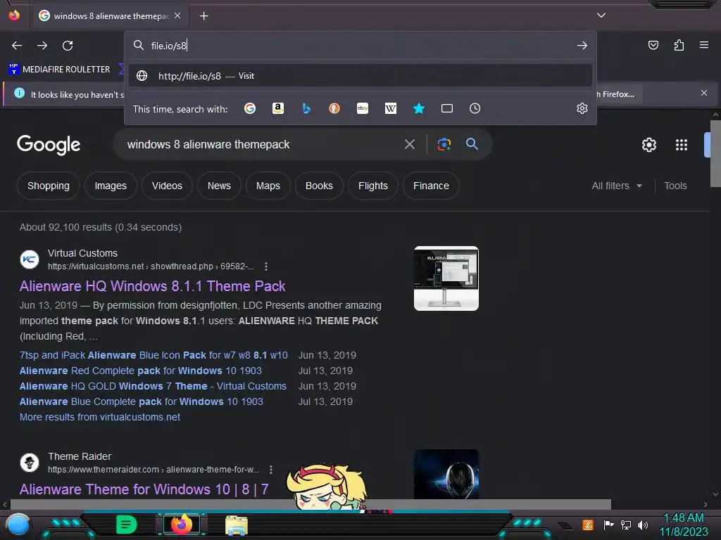Open the Save to Pocket icon
The width and height of the screenshot is (721, 540).
pyautogui.click(x=653, y=45)
